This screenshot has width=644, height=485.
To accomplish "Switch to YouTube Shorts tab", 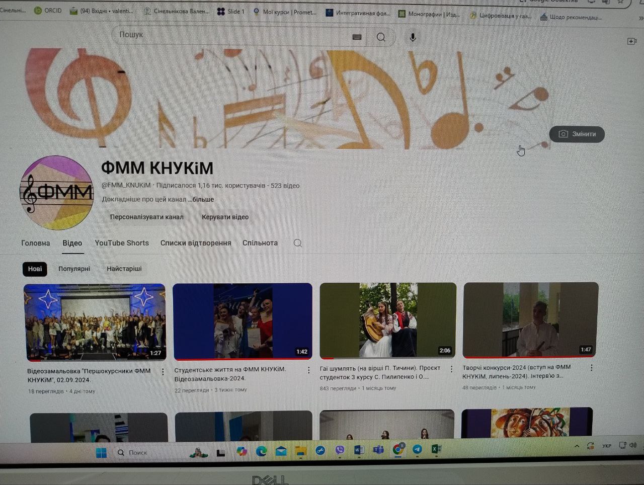I will 122,243.
